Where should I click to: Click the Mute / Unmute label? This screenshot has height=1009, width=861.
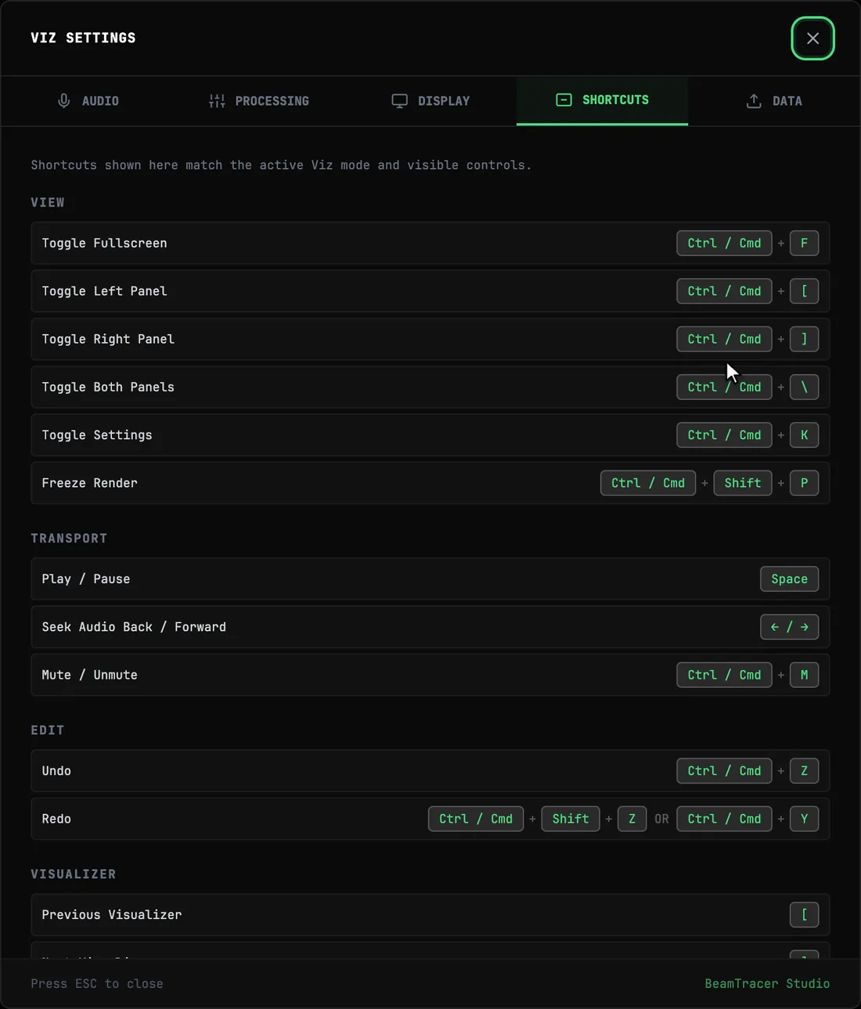[89, 675]
